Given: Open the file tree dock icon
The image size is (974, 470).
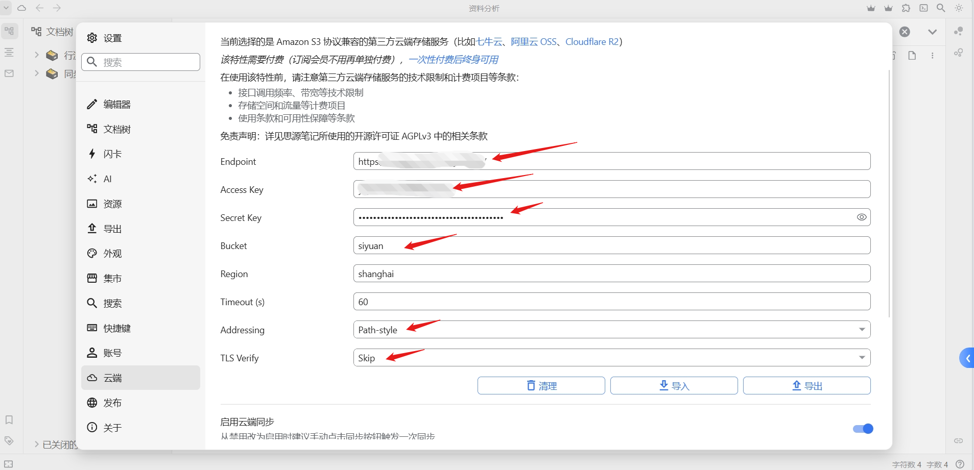Looking at the screenshot, I should point(9,31).
